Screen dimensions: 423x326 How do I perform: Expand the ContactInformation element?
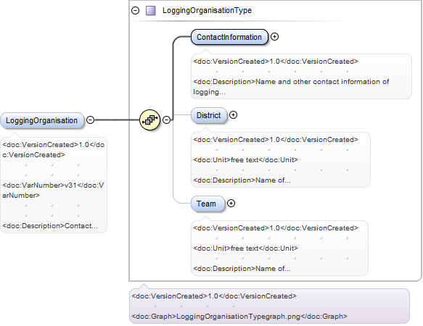pos(275,37)
